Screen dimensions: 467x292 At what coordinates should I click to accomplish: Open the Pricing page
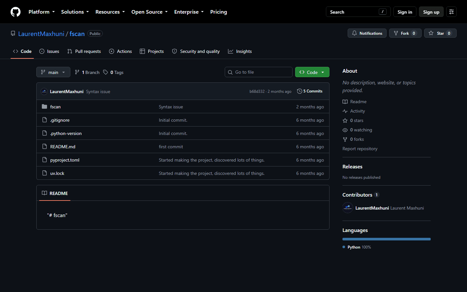[219, 12]
